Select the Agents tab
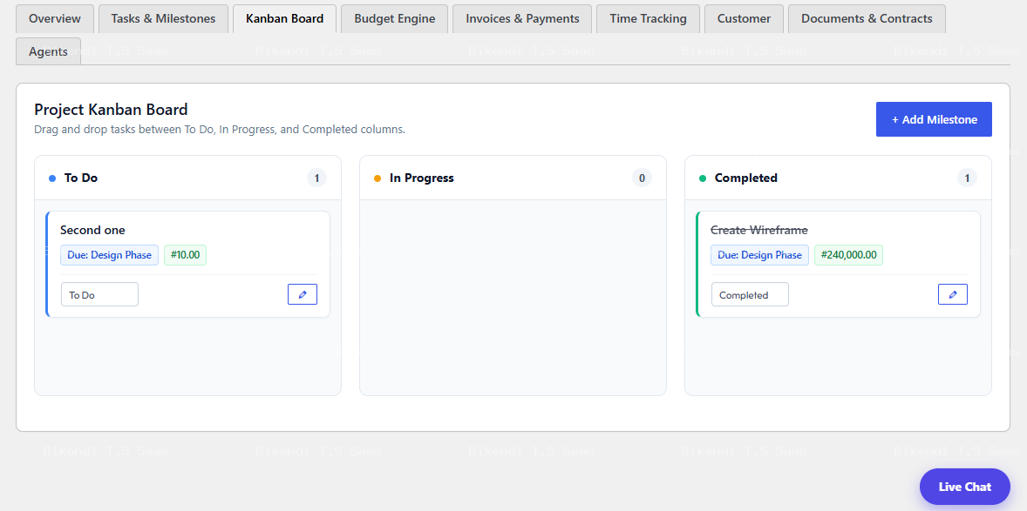 [49, 51]
